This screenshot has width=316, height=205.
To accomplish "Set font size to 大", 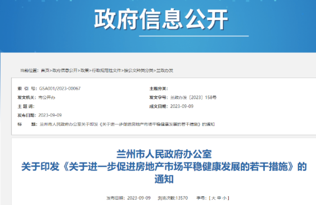I will (213, 198).
